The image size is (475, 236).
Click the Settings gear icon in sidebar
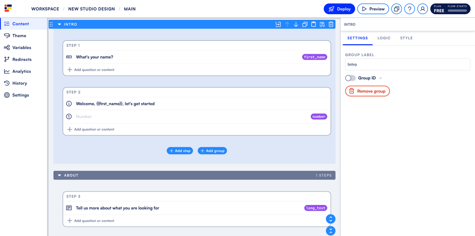[7, 95]
